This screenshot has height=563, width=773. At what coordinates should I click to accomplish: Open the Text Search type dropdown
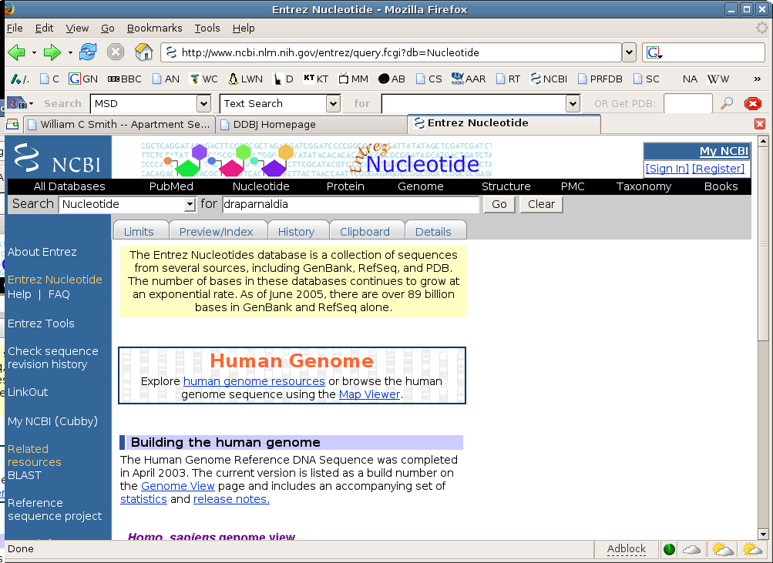click(x=333, y=103)
